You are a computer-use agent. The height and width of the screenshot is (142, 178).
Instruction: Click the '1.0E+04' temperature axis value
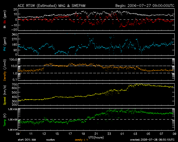(x=13, y=130)
